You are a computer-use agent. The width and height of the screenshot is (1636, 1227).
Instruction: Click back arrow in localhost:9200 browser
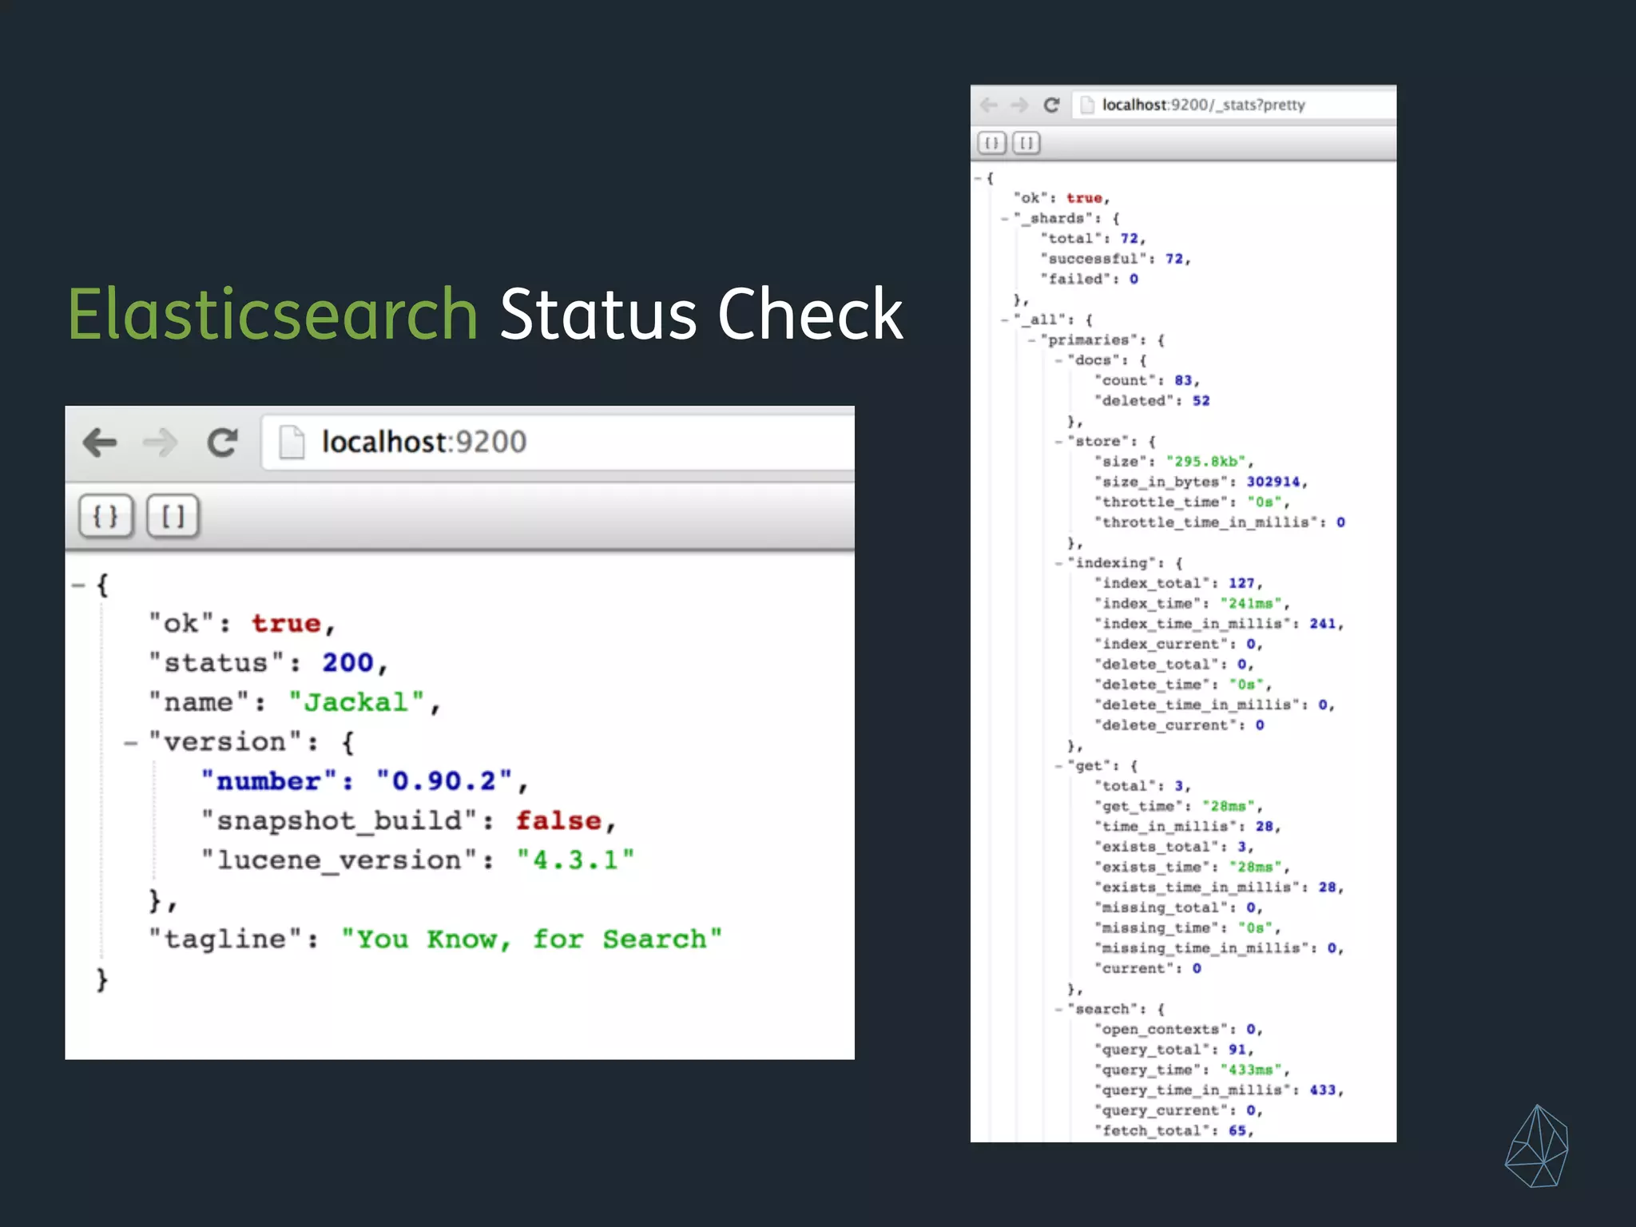click(100, 442)
